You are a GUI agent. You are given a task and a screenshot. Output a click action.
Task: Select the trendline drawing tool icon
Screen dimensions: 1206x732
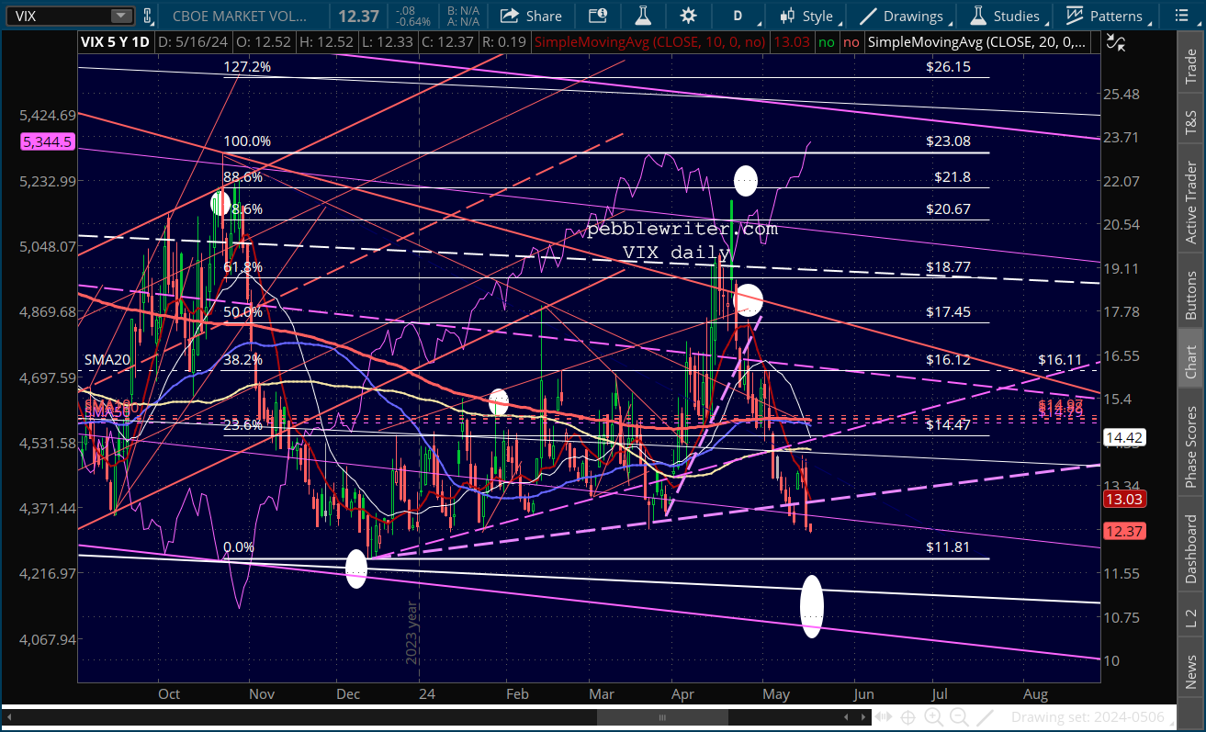pyautogui.click(x=984, y=717)
